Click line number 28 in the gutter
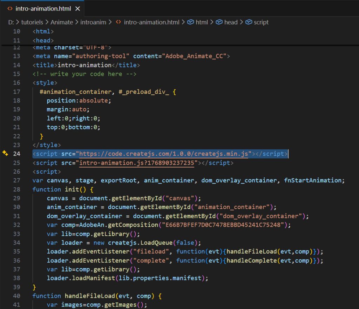Screen dimensions: 359x309 click(x=16, y=189)
